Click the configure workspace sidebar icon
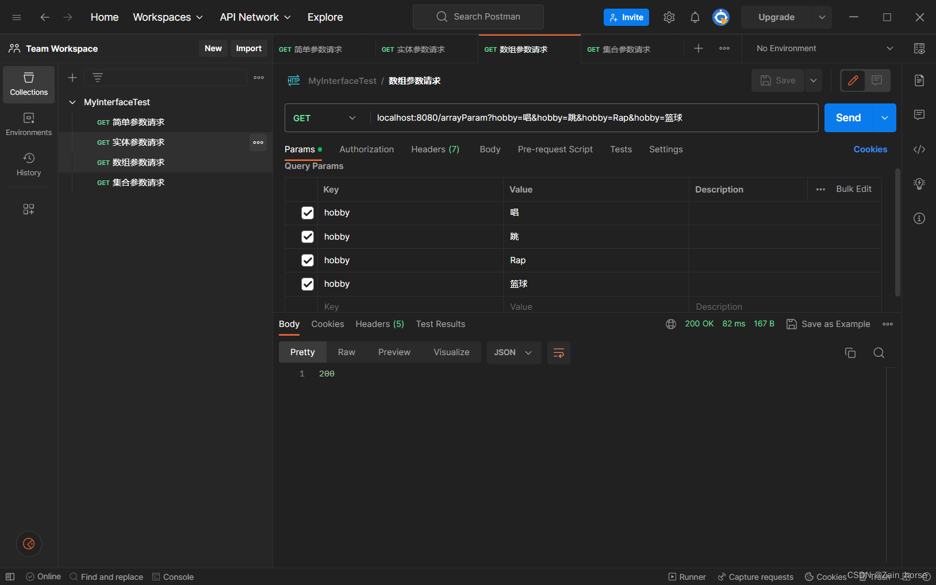This screenshot has height=585, width=936. click(x=29, y=209)
